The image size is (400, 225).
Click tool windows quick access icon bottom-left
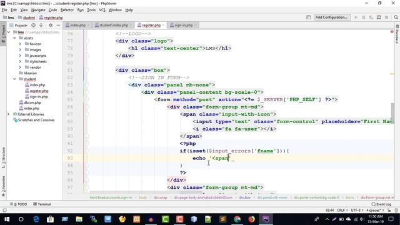[x=4, y=211]
